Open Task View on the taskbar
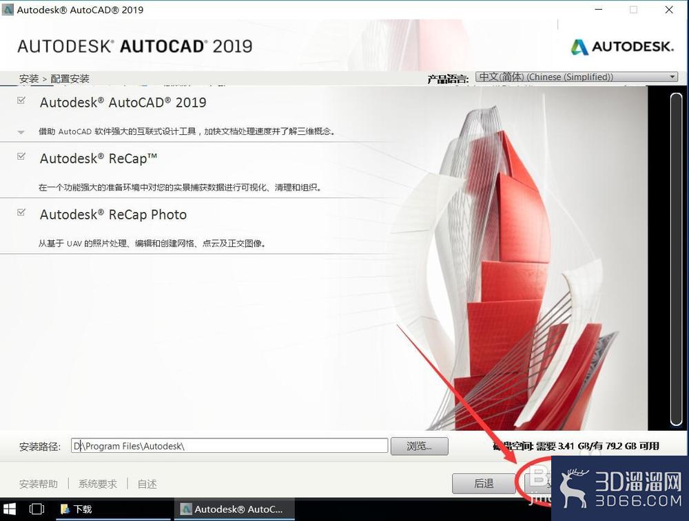This screenshot has width=689, height=521. (37, 509)
